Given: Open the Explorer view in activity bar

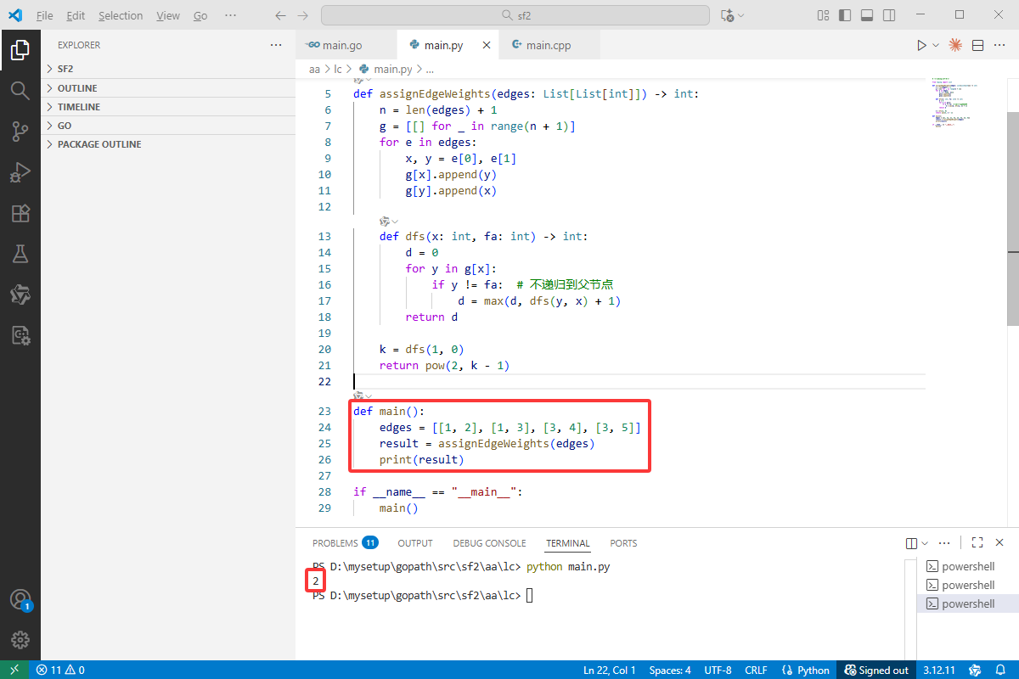Looking at the screenshot, I should click(20, 51).
